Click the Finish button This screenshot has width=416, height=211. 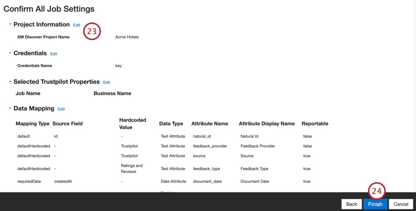tap(375, 204)
